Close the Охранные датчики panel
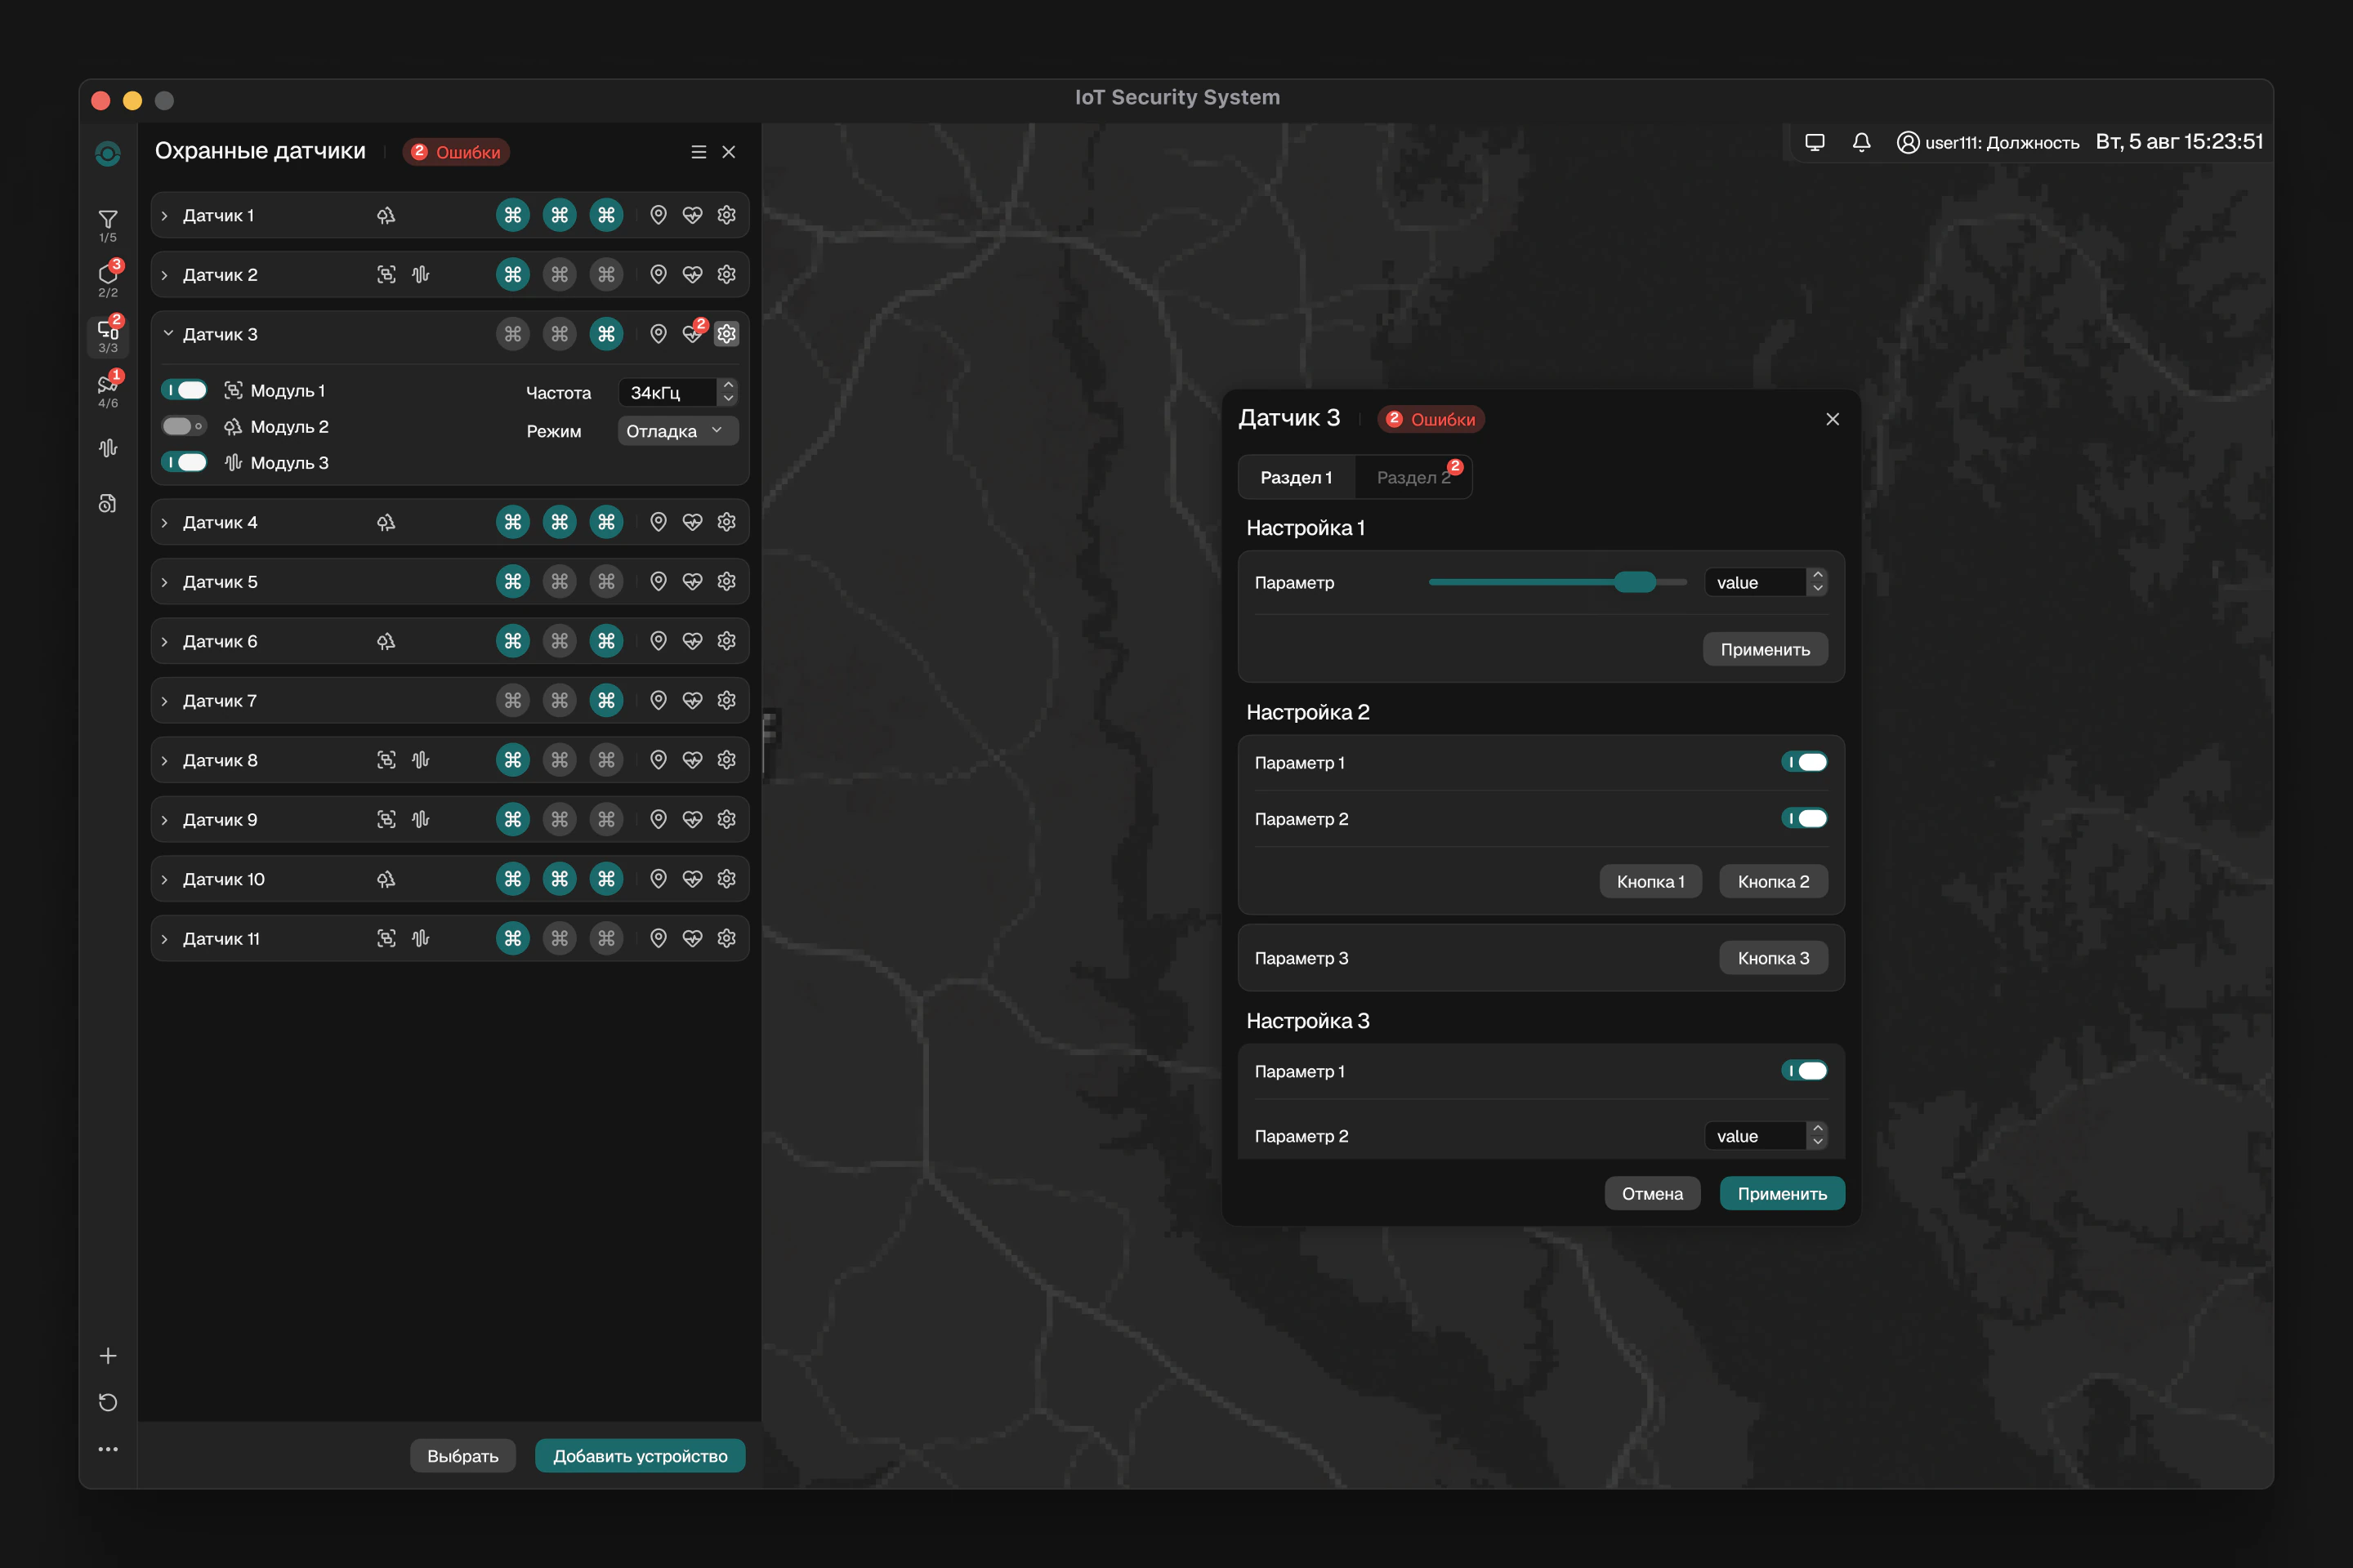 pos(728,152)
